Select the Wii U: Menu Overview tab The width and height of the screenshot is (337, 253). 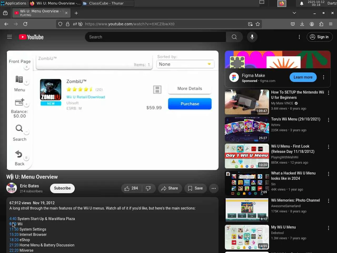tap(41, 13)
